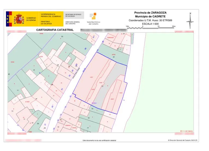Click parcel number 23 on the map
Viewport: 209px width, 151px height.
[x=118, y=49]
